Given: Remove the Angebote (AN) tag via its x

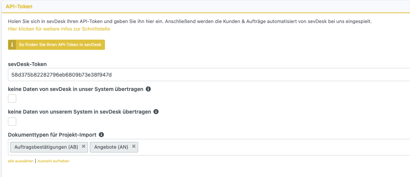Looking at the screenshot, I should point(134,146).
